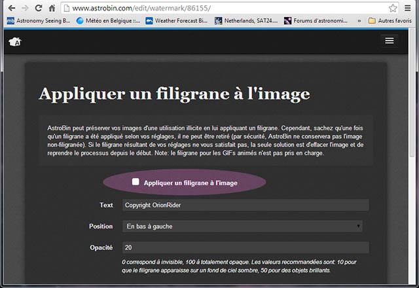This screenshot has width=419, height=288.
Task: Open the AstroBin hamburger navigation menu
Action: 390,41
